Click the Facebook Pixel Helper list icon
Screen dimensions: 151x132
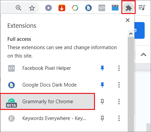pos(11,68)
